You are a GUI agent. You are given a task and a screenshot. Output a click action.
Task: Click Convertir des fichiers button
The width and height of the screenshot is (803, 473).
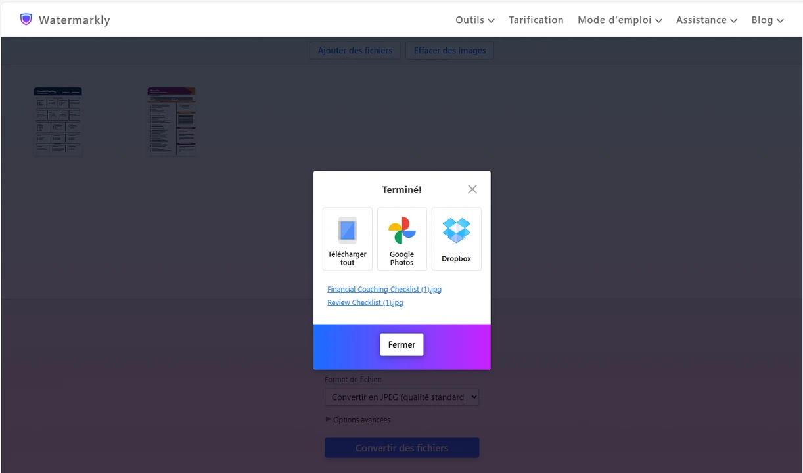pyautogui.click(x=401, y=448)
